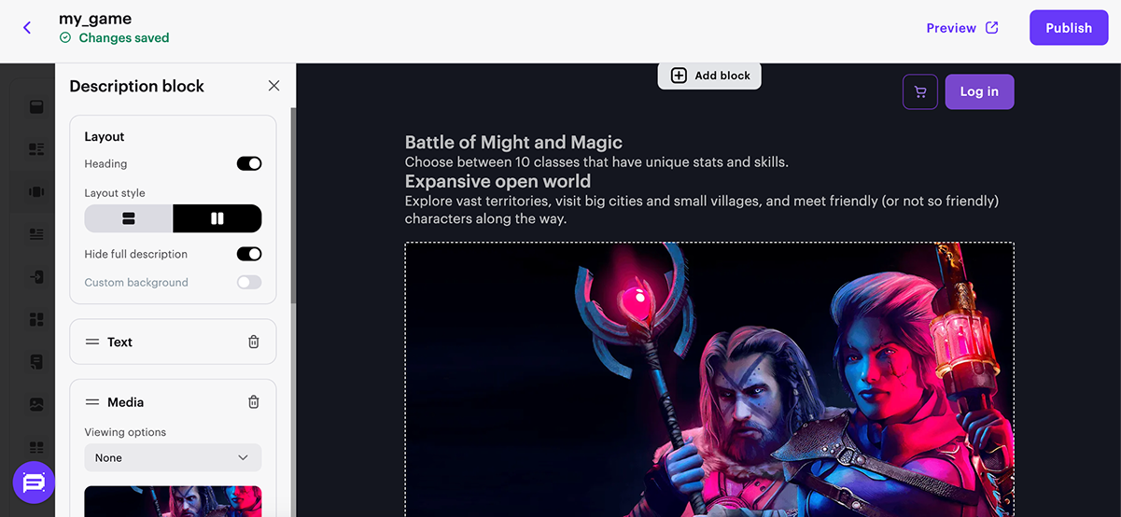Click the Media section drag handle
The height and width of the screenshot is (517, 1121).
[x=92, y=402]
